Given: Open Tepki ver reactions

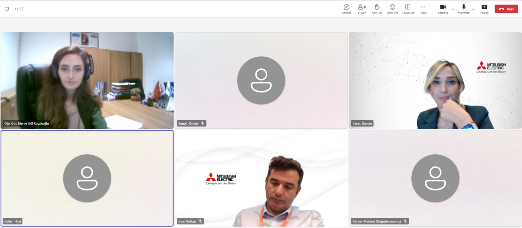Looking at the screenshot, I should click(x=392, y=9).
